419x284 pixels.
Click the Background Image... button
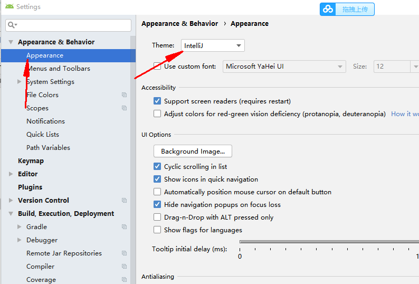pyautogui.click(x=193, y=152)
